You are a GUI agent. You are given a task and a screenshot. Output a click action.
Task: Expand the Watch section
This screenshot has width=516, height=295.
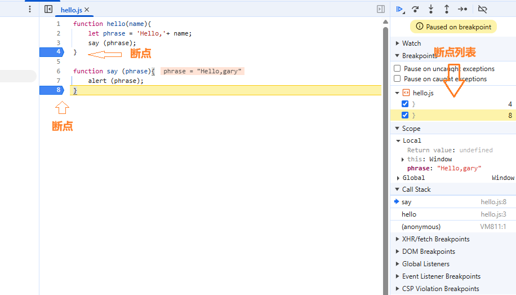(x=398, y=43)
